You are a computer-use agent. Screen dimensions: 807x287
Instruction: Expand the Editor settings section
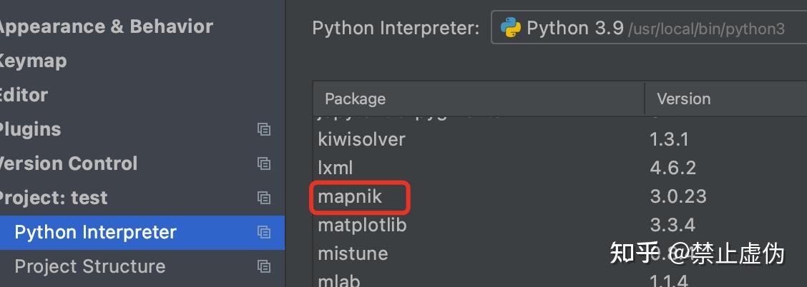[24, 95]
